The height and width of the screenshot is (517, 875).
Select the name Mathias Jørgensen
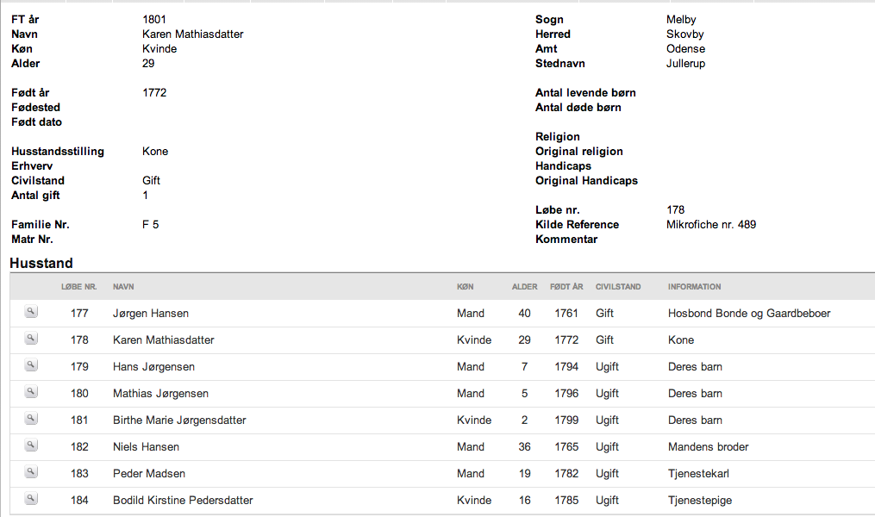[160, 394]
